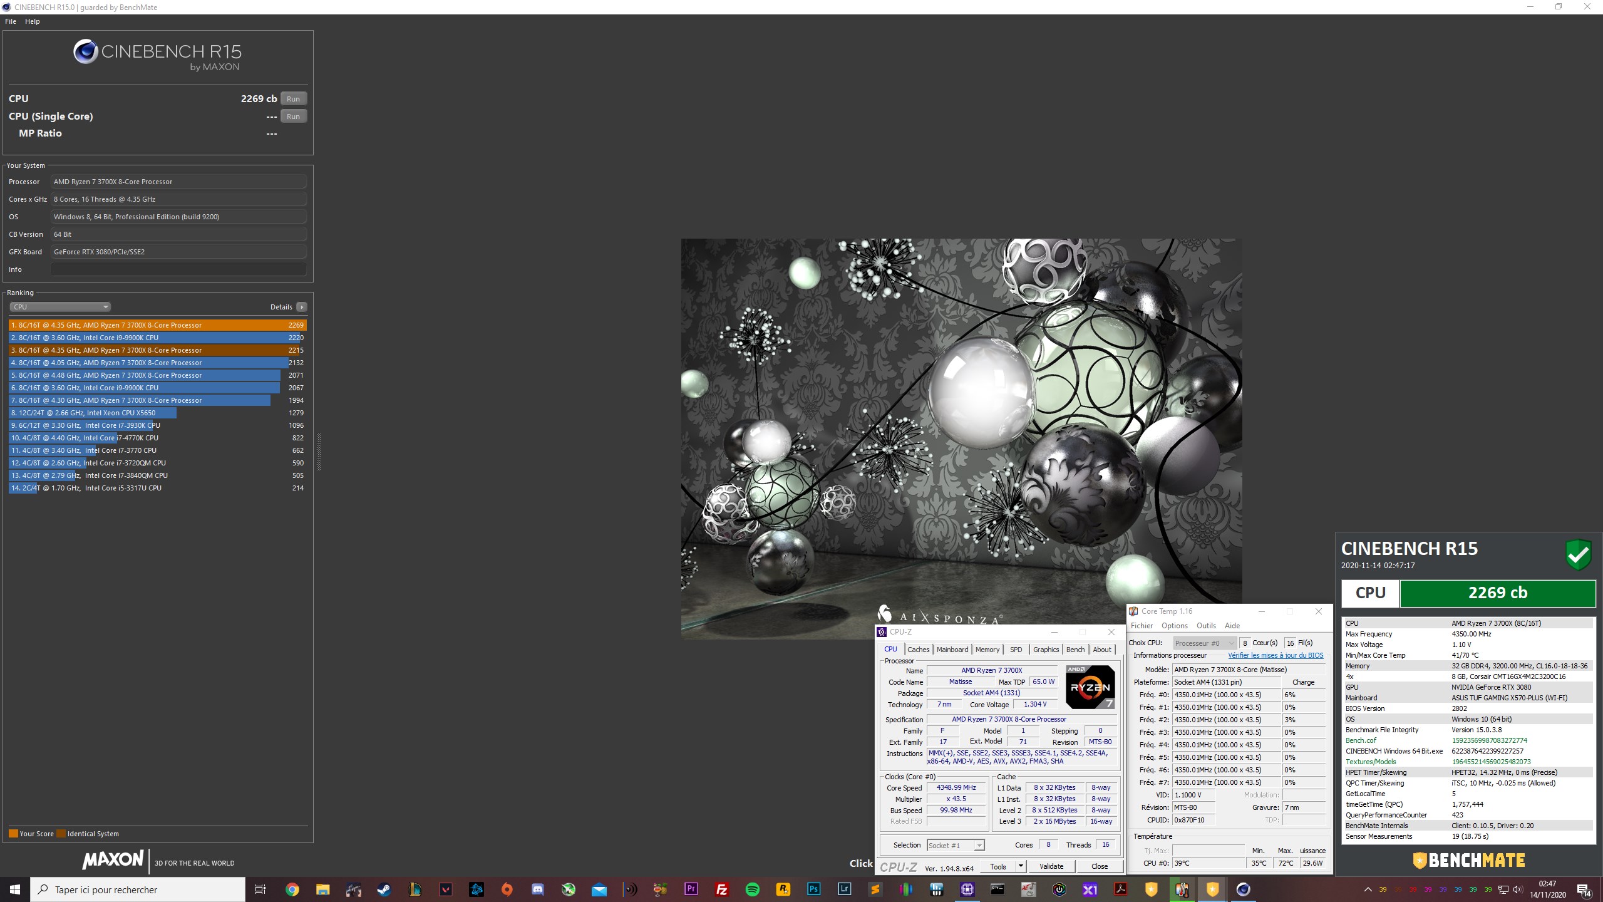
Task: Expand ranking Details arrow
Action: coord(302,307)
